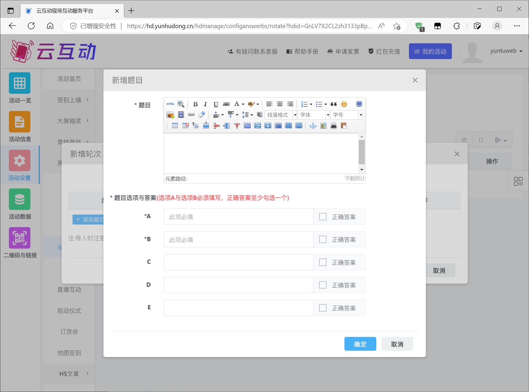Viewport: 529px width, 392px height.
Task: Toggle bold formatting in the editor
Action: (x=195, y=104)
